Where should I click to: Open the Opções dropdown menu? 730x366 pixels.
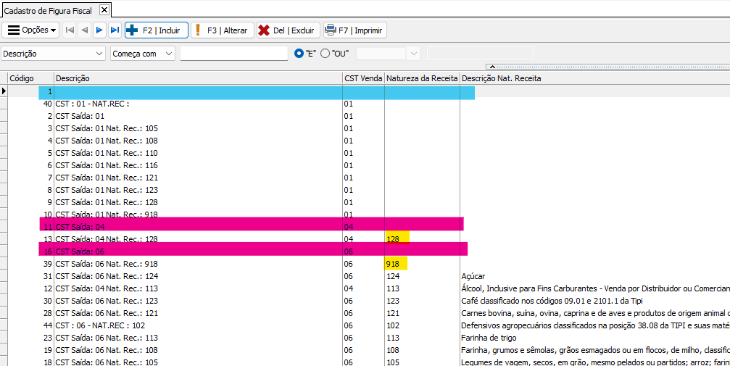point(32,30)
